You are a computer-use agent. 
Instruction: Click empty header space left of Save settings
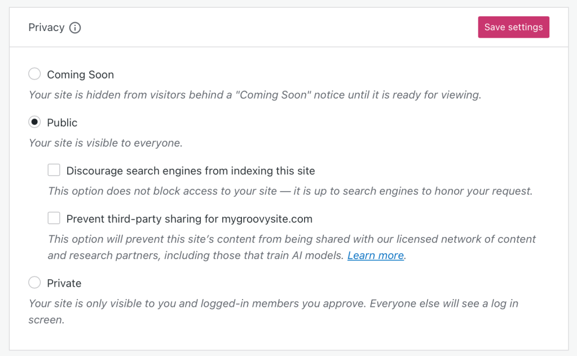click(x=282, y=28)
